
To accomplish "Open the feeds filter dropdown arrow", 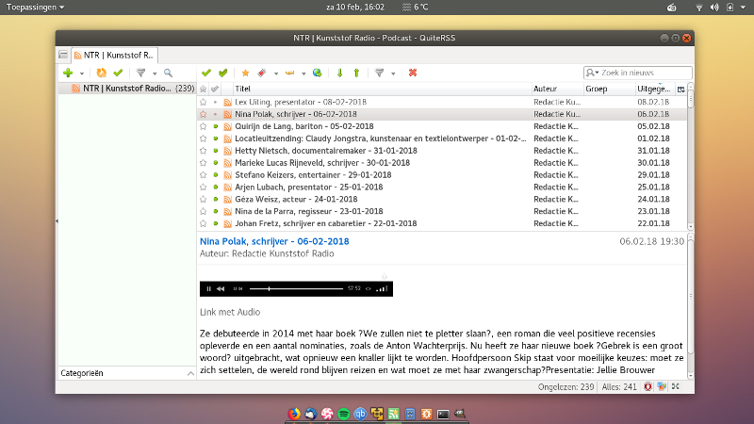I will pos(155,73).
